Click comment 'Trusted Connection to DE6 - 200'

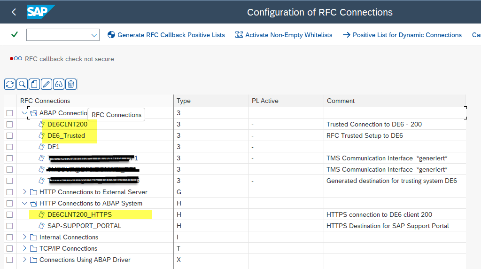point(374,124)
